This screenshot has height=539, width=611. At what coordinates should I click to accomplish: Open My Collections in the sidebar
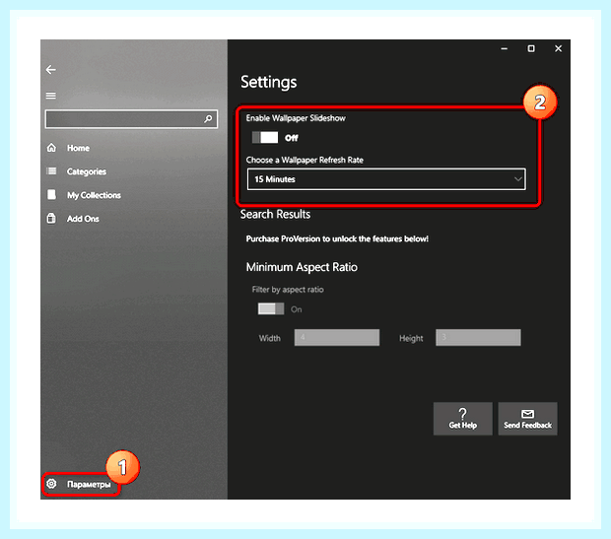click(94, 195)
